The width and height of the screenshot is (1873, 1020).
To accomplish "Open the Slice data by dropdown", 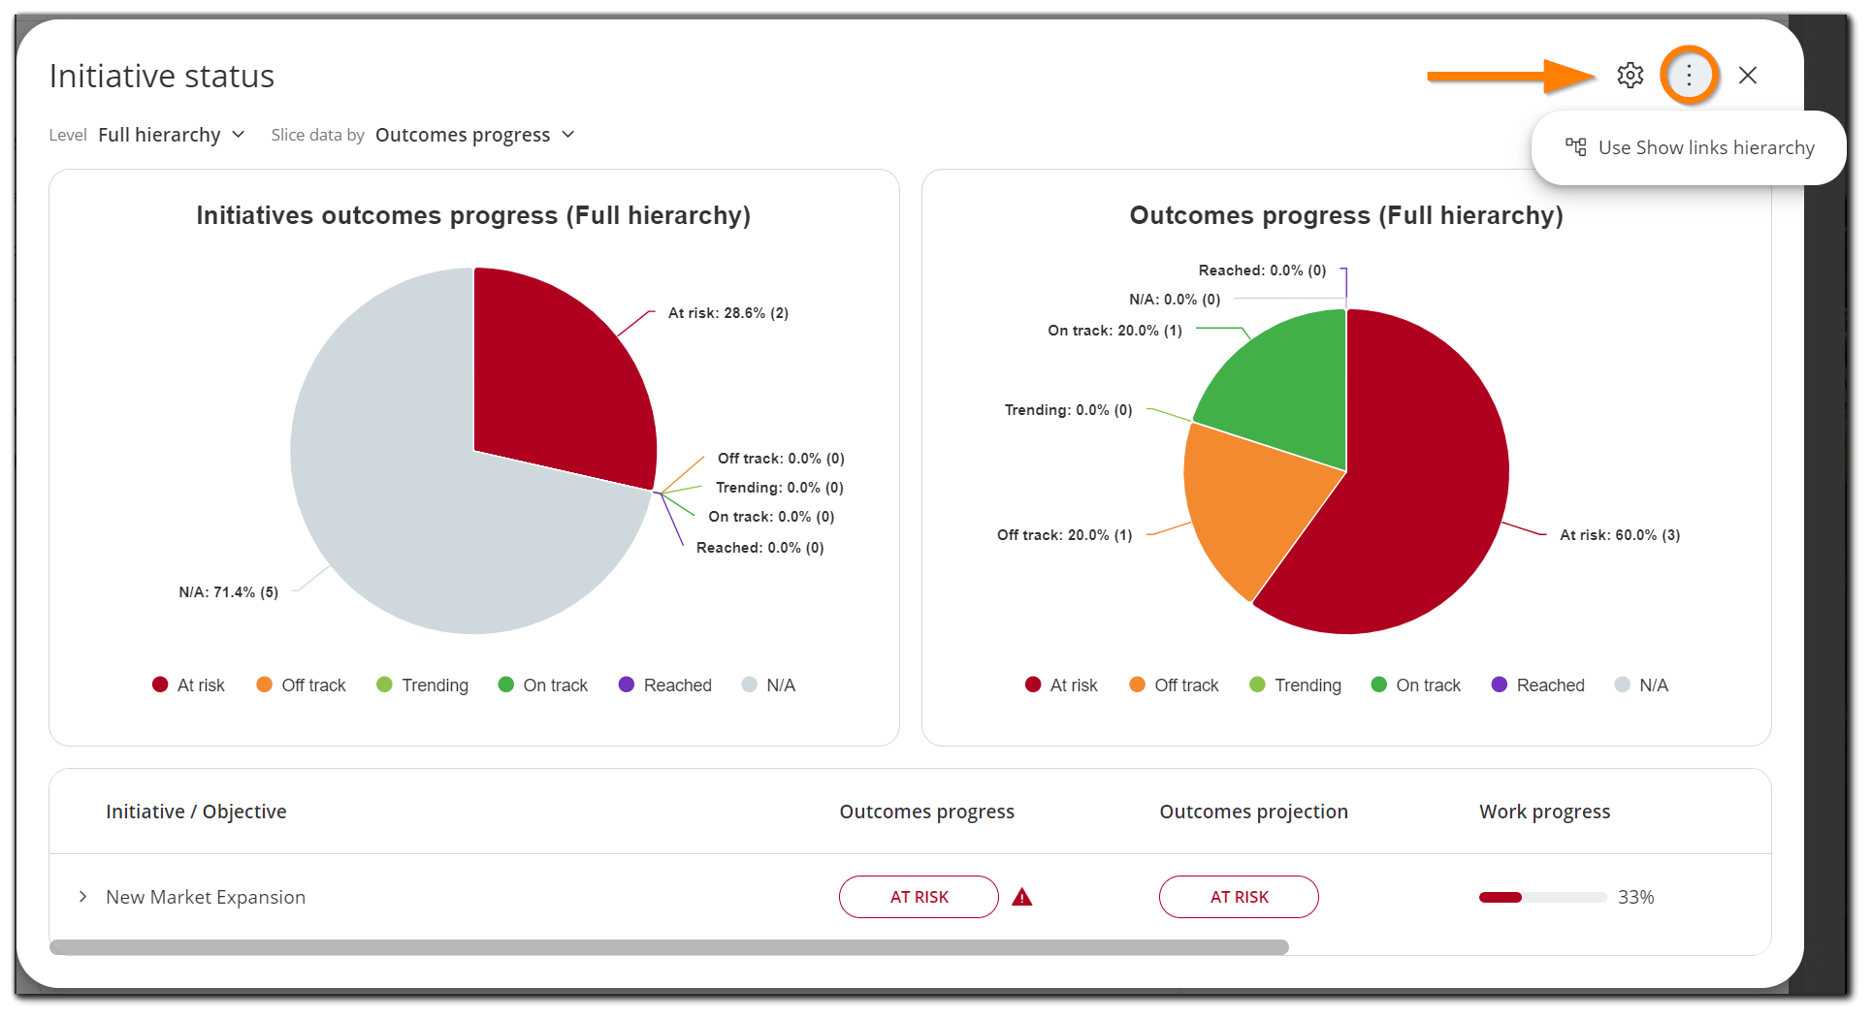I will pyautogui.click(x=474, y=135).
